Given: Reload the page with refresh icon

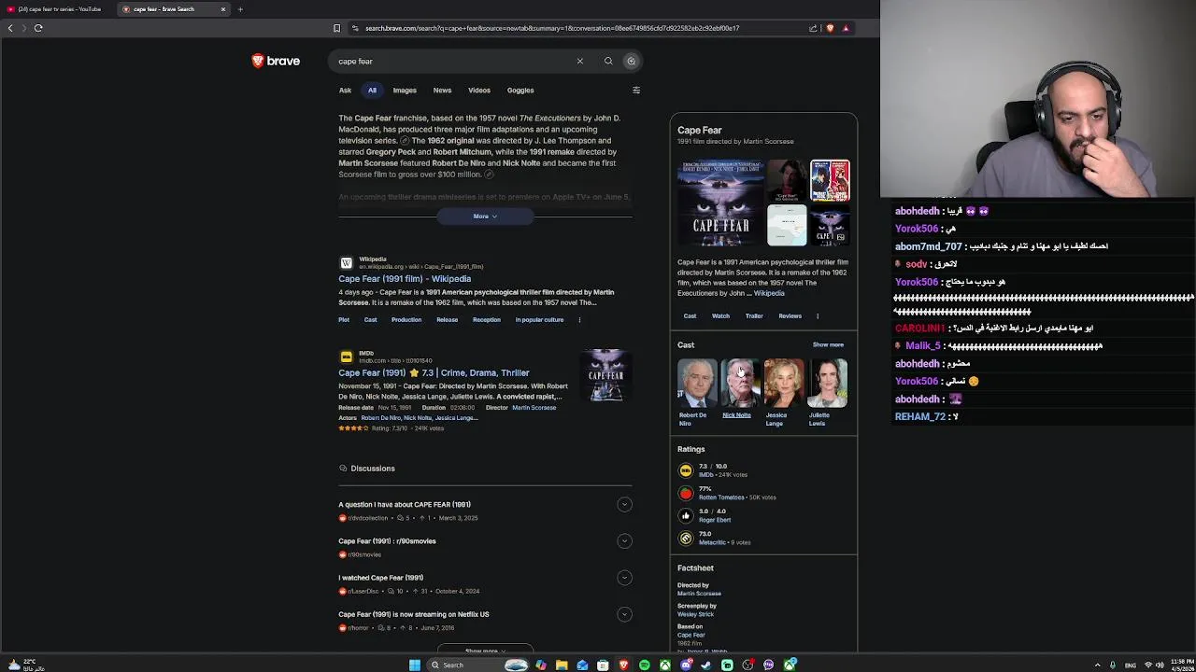Looking at the screenshot, I should tap(38, 28).
